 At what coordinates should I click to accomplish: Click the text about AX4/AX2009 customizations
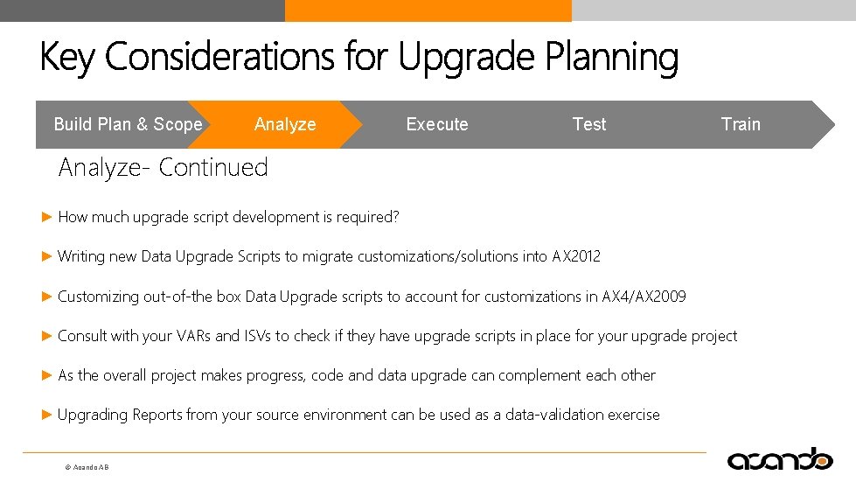pyautogui.click(x=372, y=297)
